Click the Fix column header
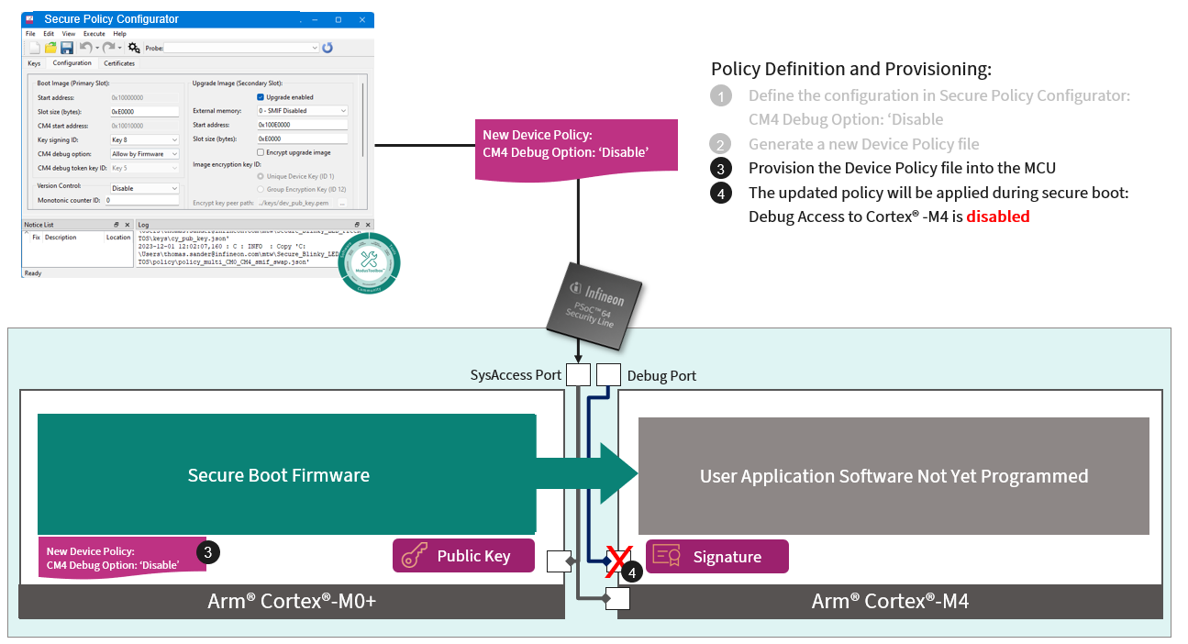 35,238
